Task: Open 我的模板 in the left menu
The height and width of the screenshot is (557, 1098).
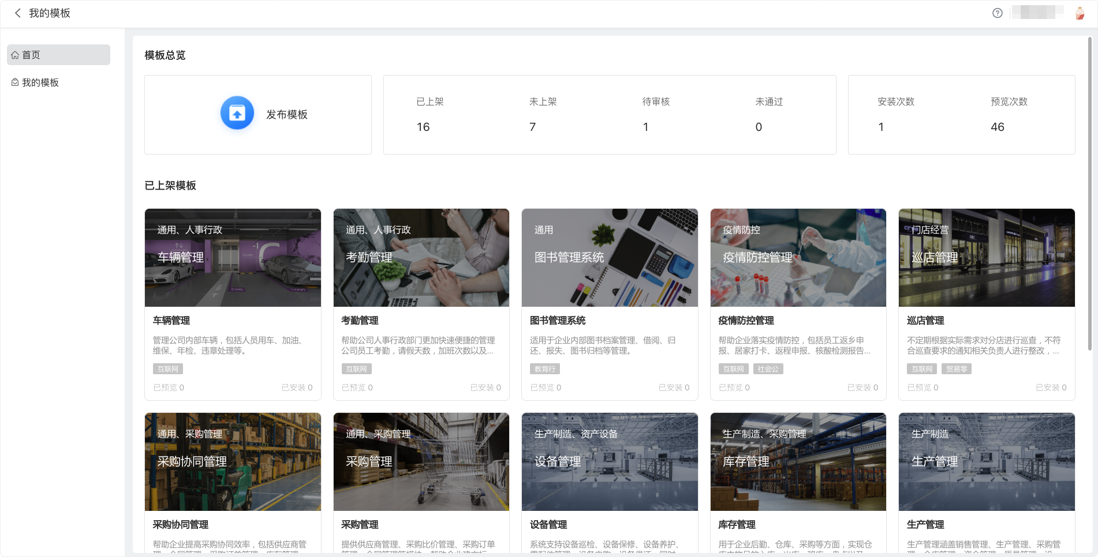Action: coord(40,82)
